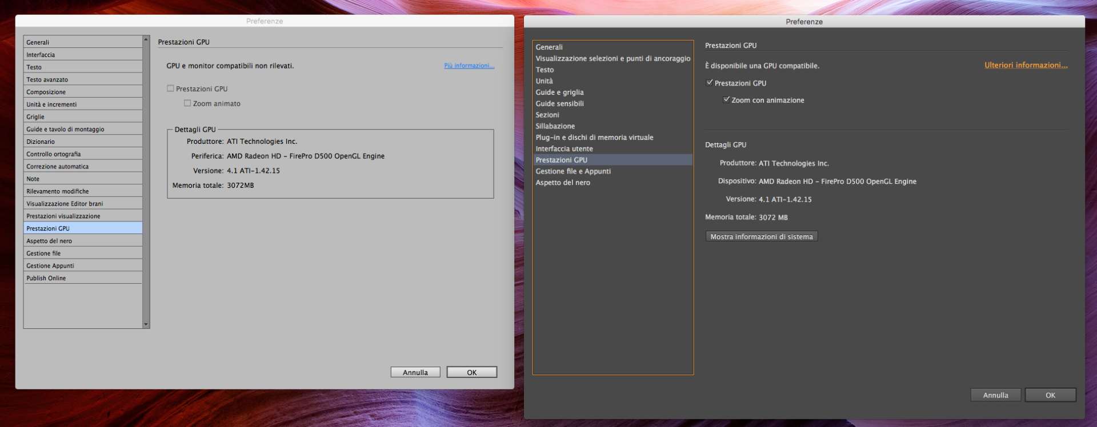The width and height of the screenshot is (1097, 427).
Task: Open the Publish Online category
Action: pyautogui.click(x=83, y=278)
